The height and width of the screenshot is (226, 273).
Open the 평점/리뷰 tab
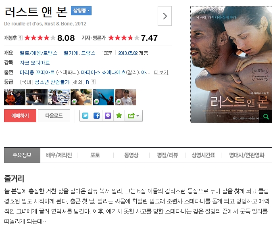[167, 155]
